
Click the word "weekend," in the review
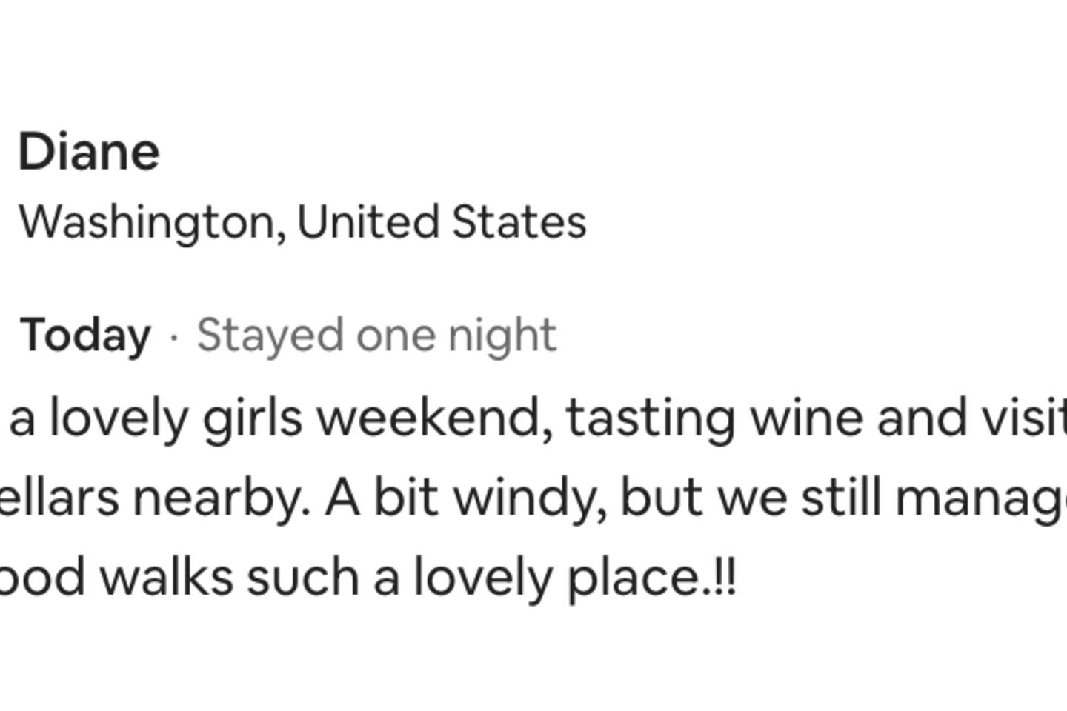[435, 418]
